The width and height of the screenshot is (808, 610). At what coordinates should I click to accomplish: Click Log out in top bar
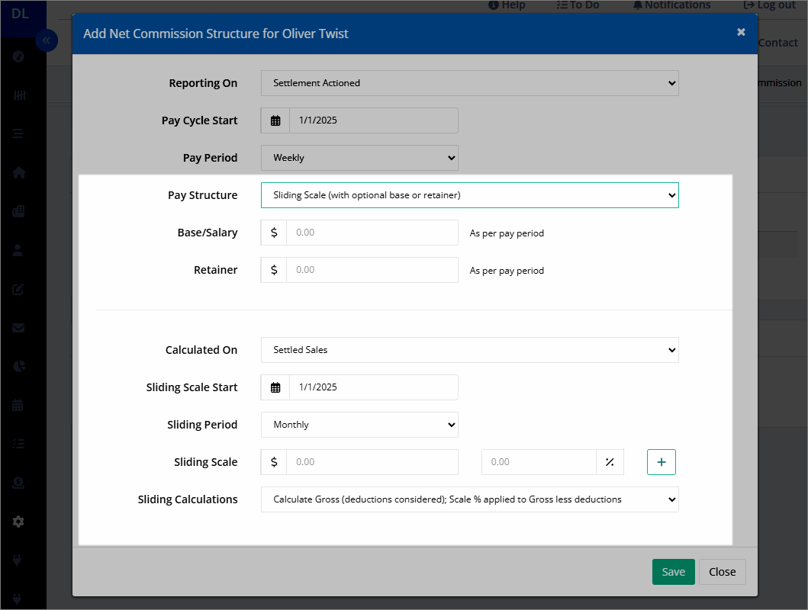tap(769, 5)
